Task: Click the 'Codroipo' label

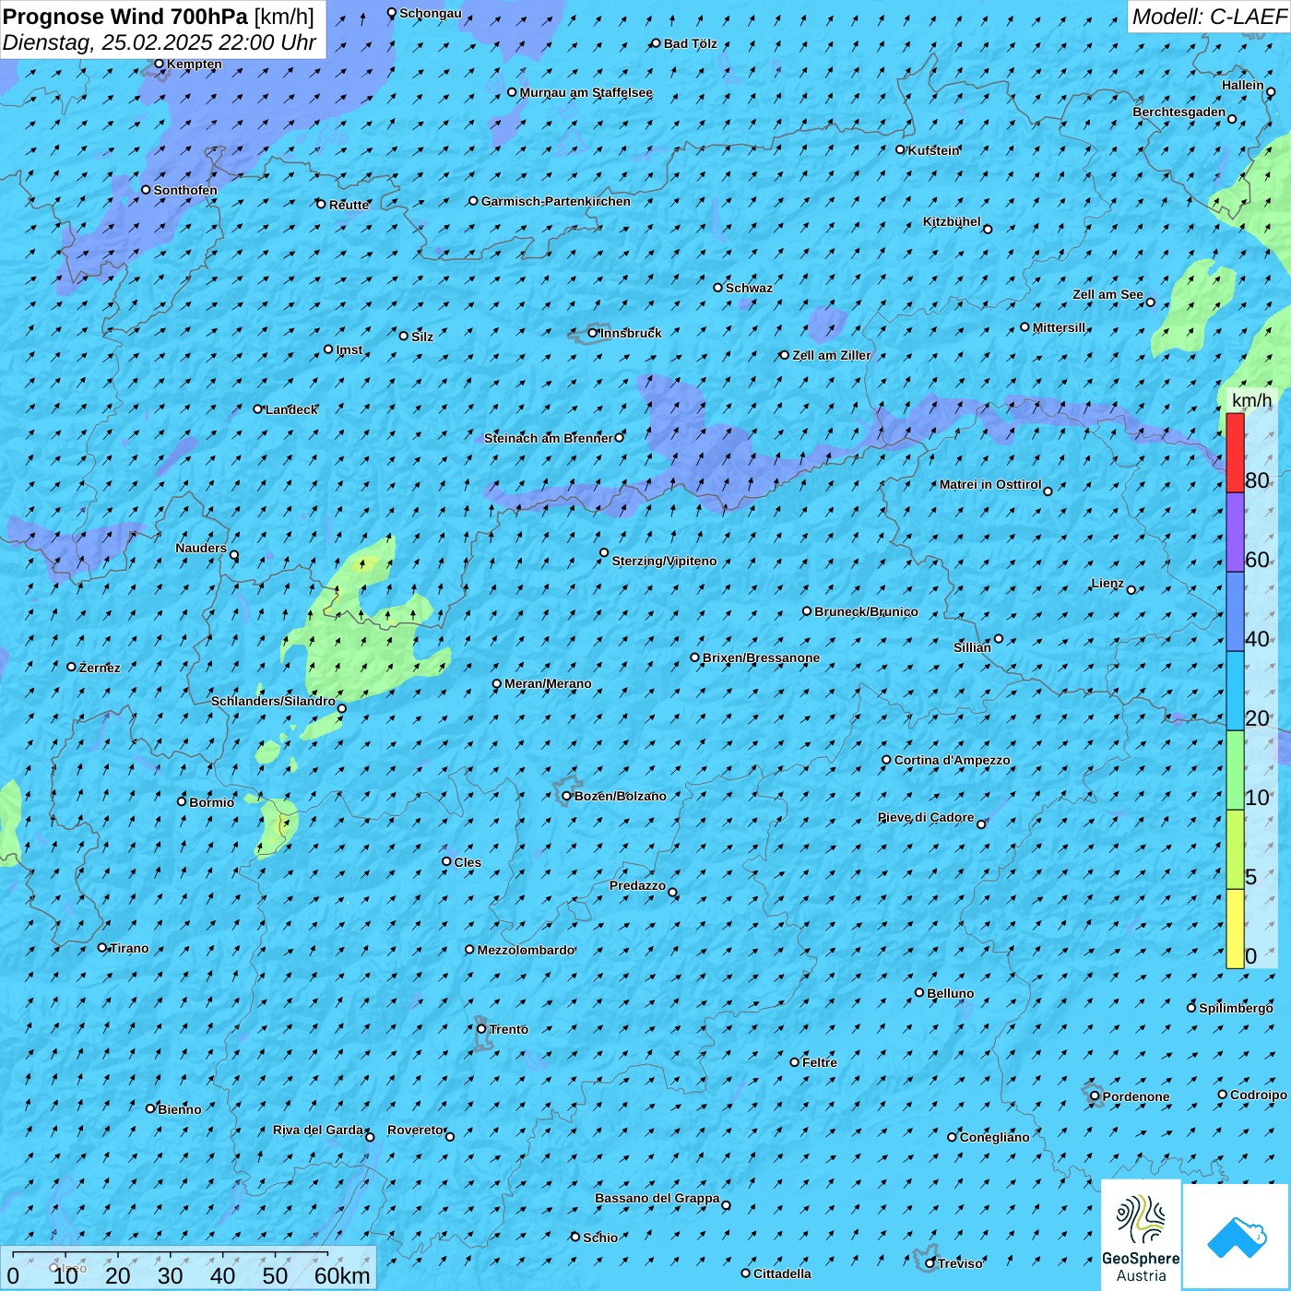Action: 1259,1095
